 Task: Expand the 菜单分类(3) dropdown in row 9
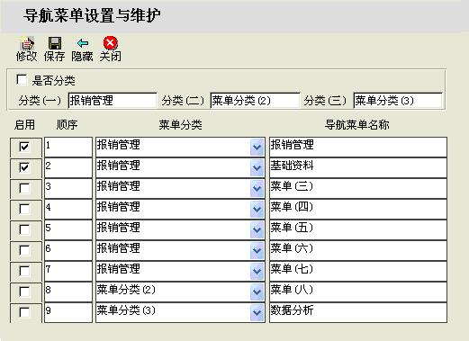(x=257, y=312)
